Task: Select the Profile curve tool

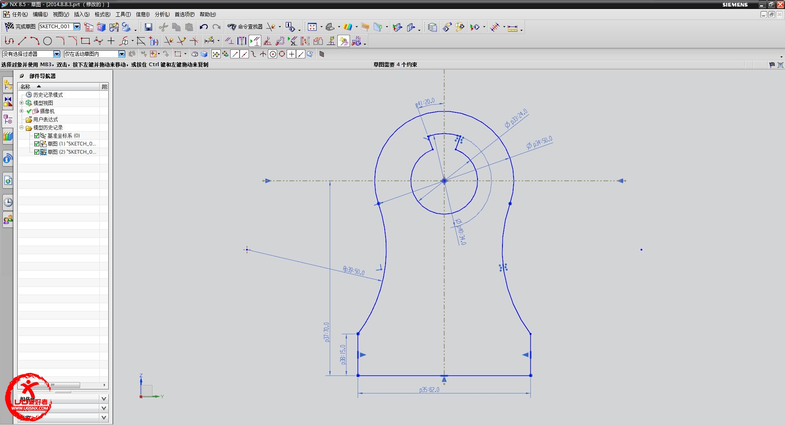Action: 9,41
